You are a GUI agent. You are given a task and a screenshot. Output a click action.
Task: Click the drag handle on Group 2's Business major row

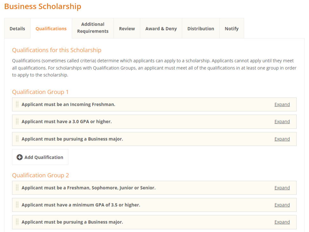tap(17, 222)
